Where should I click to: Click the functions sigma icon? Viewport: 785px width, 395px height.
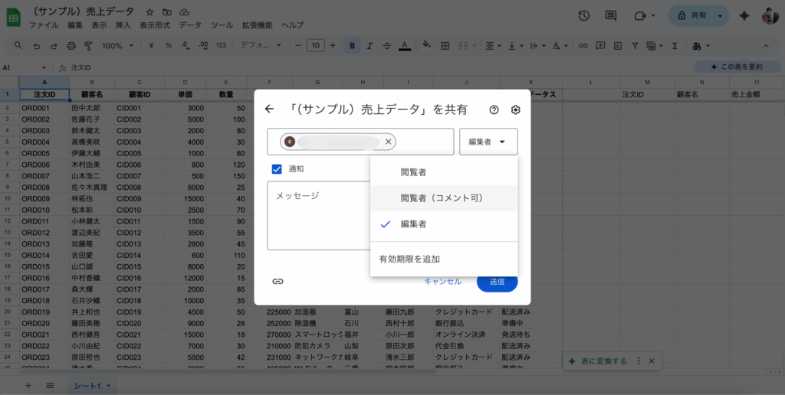pos(675,45)
